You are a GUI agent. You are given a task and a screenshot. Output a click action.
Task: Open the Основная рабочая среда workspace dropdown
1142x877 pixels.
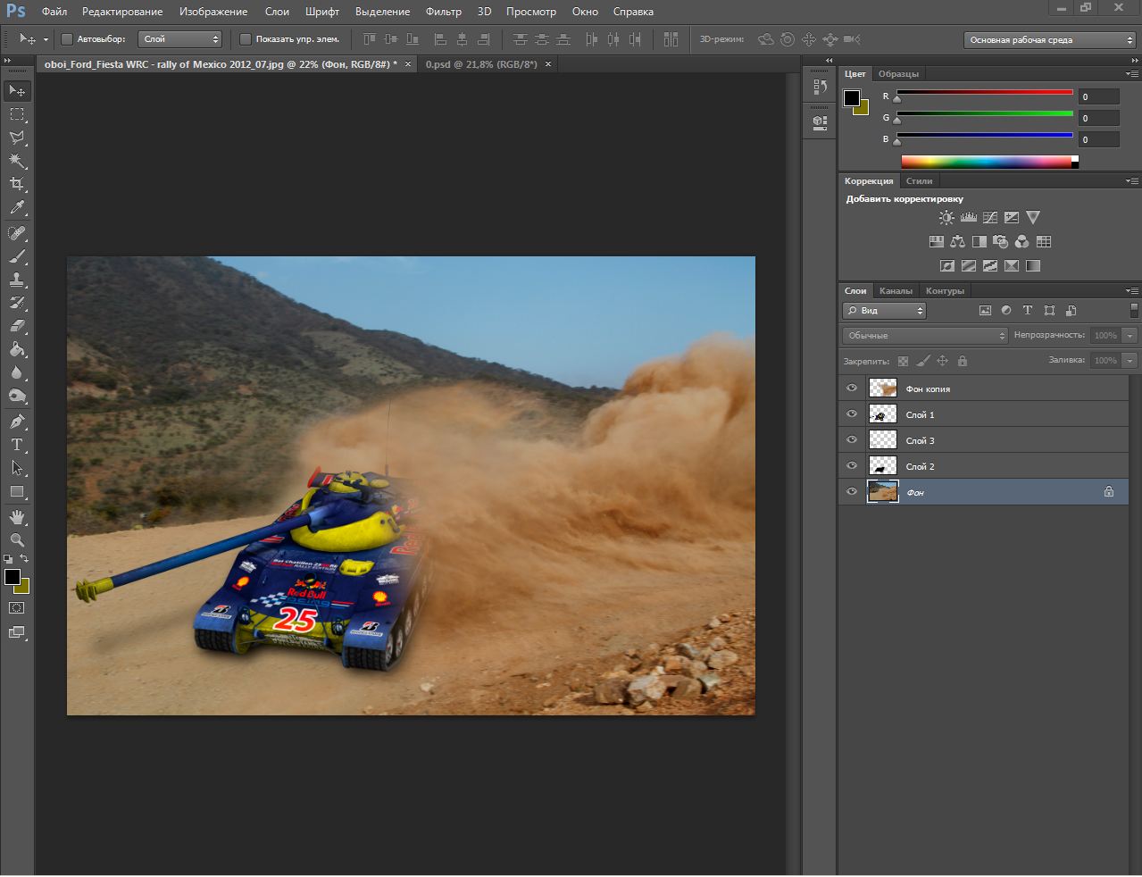(1049, 40)
